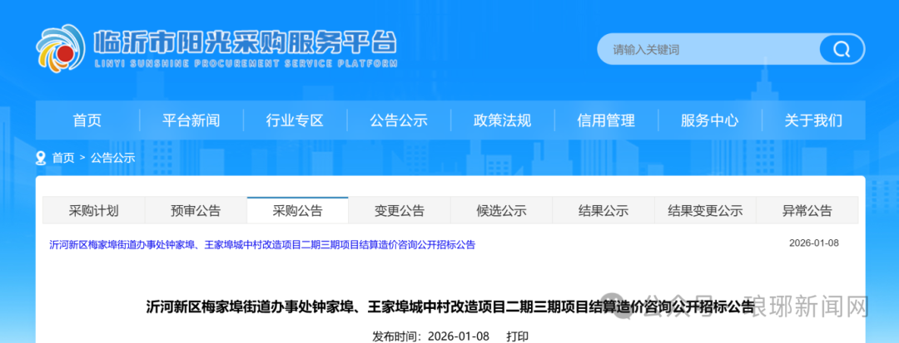Click the location pin breadcrumb icon

(x=41, y=158)
